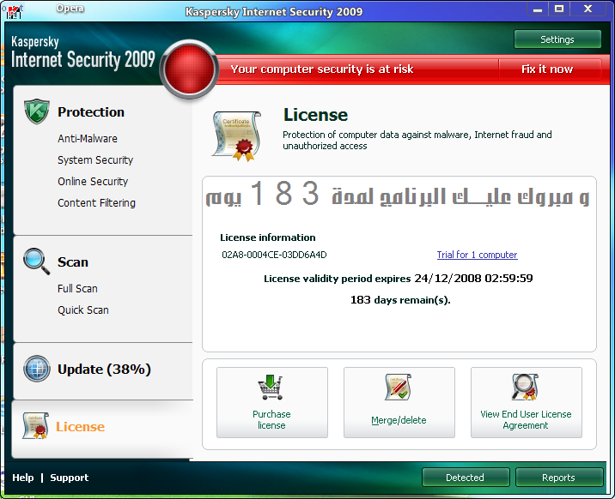615x499 pixels.
Task: Open the Settings button
Action: [557, 39]
